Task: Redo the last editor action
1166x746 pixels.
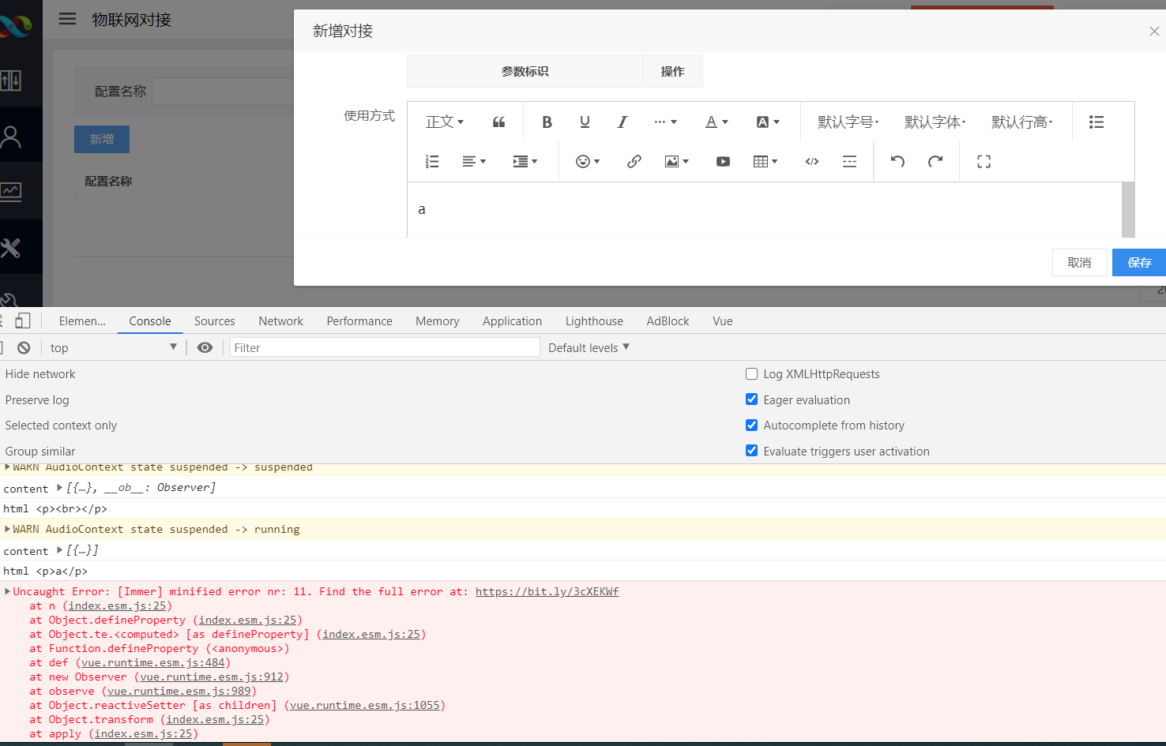Action: 935,162
